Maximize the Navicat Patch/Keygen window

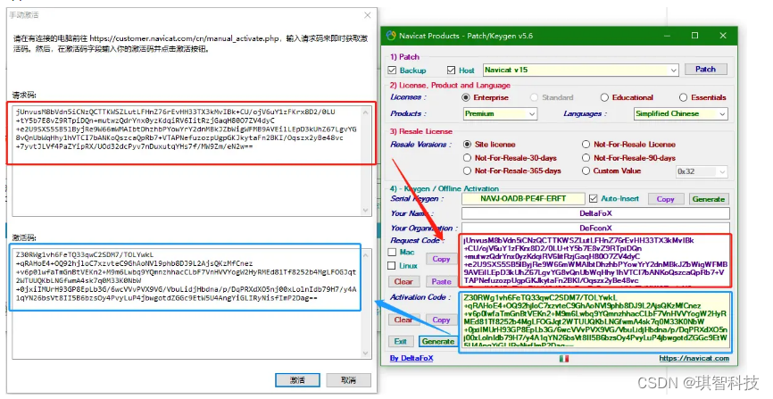pyautogui.click(x=694, y=36)
